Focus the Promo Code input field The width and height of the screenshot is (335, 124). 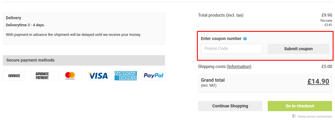coord(232,49)
